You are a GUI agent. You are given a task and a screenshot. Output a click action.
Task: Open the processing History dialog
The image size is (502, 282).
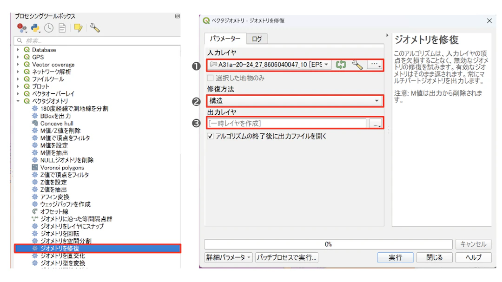click(48, 28)
